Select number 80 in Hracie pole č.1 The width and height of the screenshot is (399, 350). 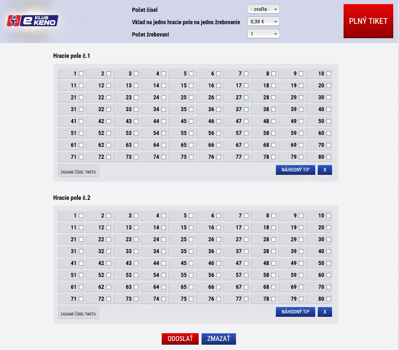coord(328,157)
